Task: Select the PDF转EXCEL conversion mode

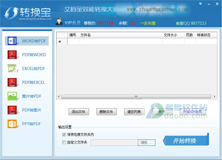Action: click(27, 82)
